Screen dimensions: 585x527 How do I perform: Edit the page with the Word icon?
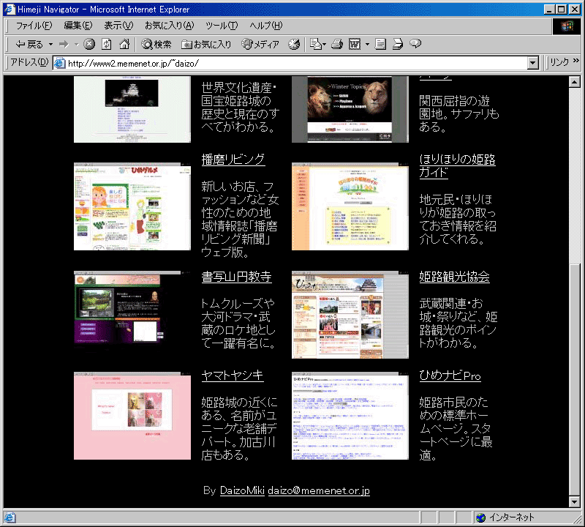[355, 44]
